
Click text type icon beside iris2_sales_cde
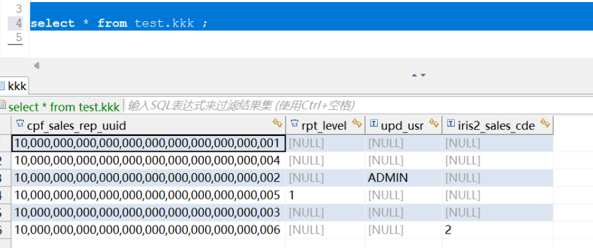coord(451,123)
